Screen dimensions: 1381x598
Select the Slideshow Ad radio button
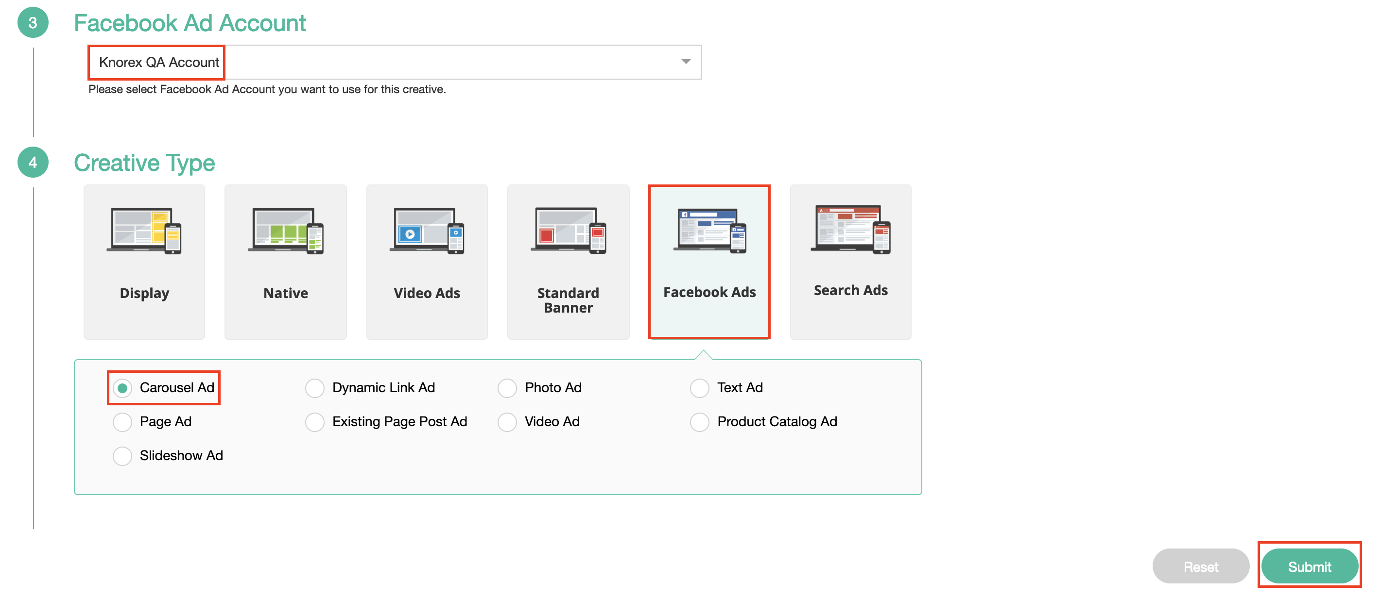click(x=122, y=456)
